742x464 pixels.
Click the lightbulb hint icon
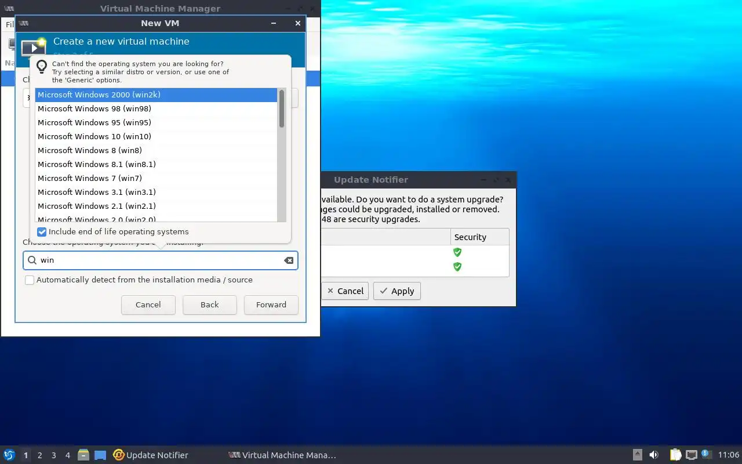click(x=42, y=66)
